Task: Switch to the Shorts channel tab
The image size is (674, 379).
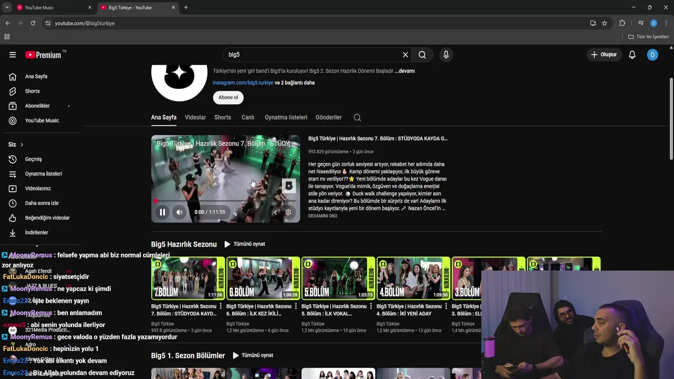Action: click(223, 117)
